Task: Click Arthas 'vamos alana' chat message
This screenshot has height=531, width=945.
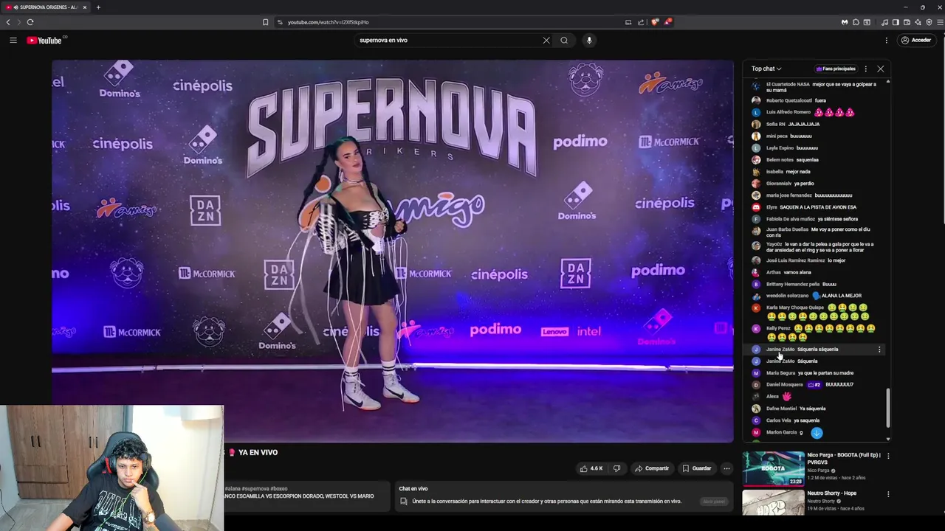Action: tap(797, 272)
